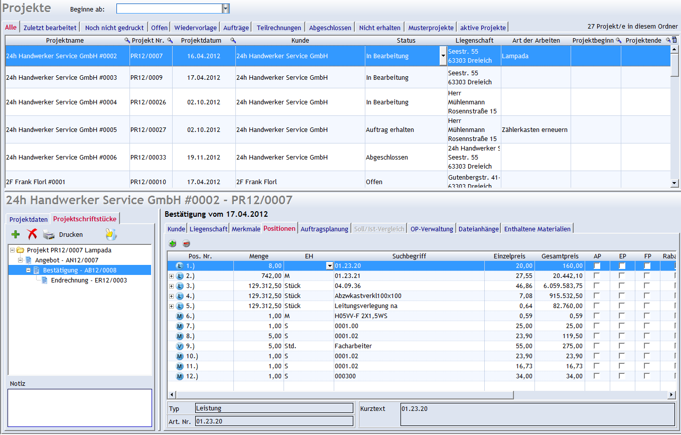Click the search icon in Projektende header

[x=668, y=40]
